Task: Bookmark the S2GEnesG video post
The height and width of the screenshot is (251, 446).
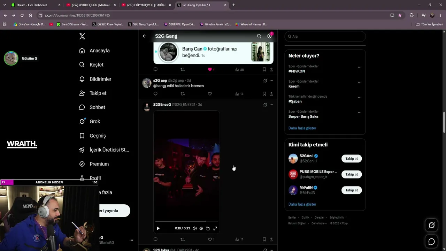Action: coord(264,239)
